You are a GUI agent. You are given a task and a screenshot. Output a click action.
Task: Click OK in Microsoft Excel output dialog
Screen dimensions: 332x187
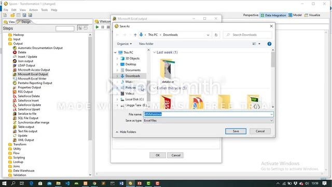[x=158, y=155]
